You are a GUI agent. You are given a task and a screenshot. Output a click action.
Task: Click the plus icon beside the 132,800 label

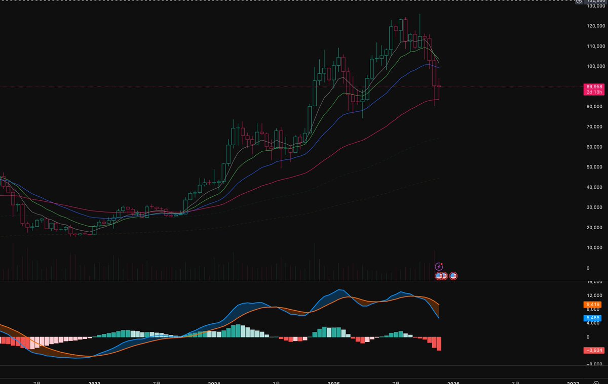(x=579, y=1)
